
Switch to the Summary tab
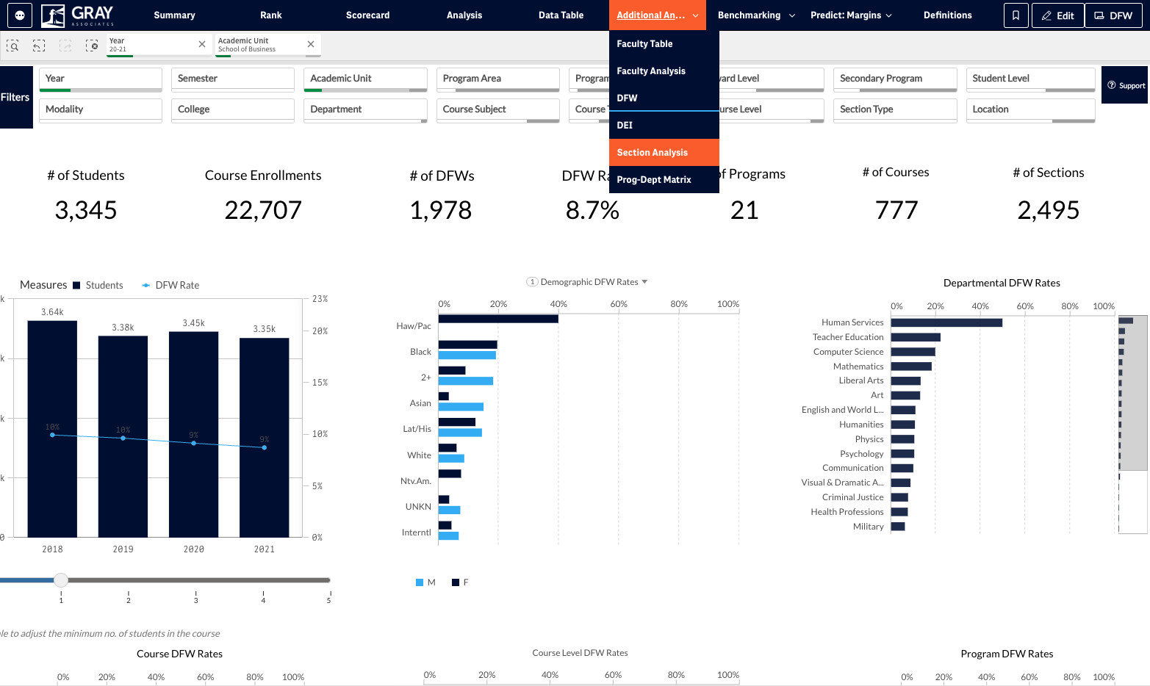[x=174, y=15]
